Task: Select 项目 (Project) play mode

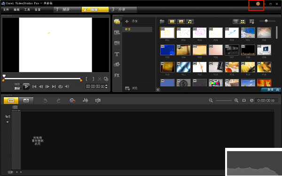Action: coord(17,84)
